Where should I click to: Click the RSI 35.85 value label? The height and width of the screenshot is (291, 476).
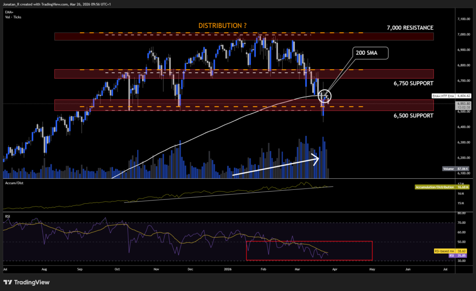click(x=450, y=255)
